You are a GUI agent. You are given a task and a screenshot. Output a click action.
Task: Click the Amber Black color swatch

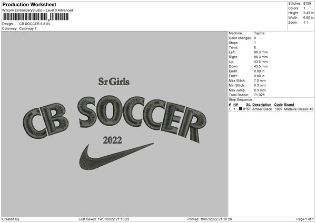241,109
